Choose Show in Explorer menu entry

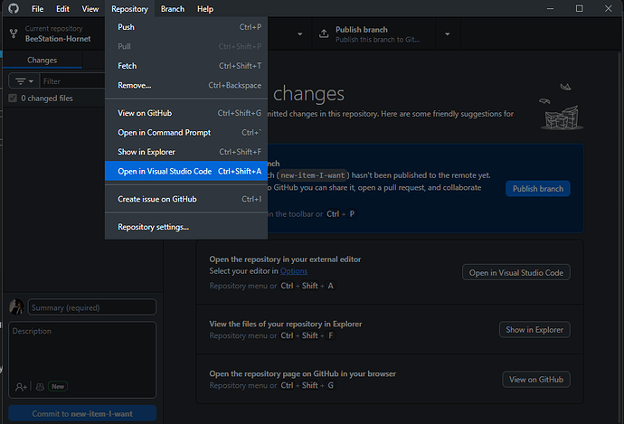(x=186, y=152)
